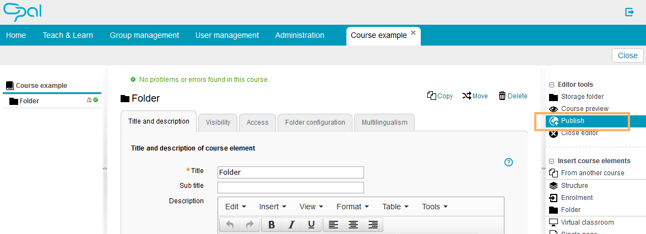Open the Folder configuration tab
This screenshot has height=234, width=646.
tap(315, 122)
